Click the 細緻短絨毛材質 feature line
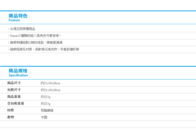This screenshot has height=136, width=196. (x=43, y=49)
